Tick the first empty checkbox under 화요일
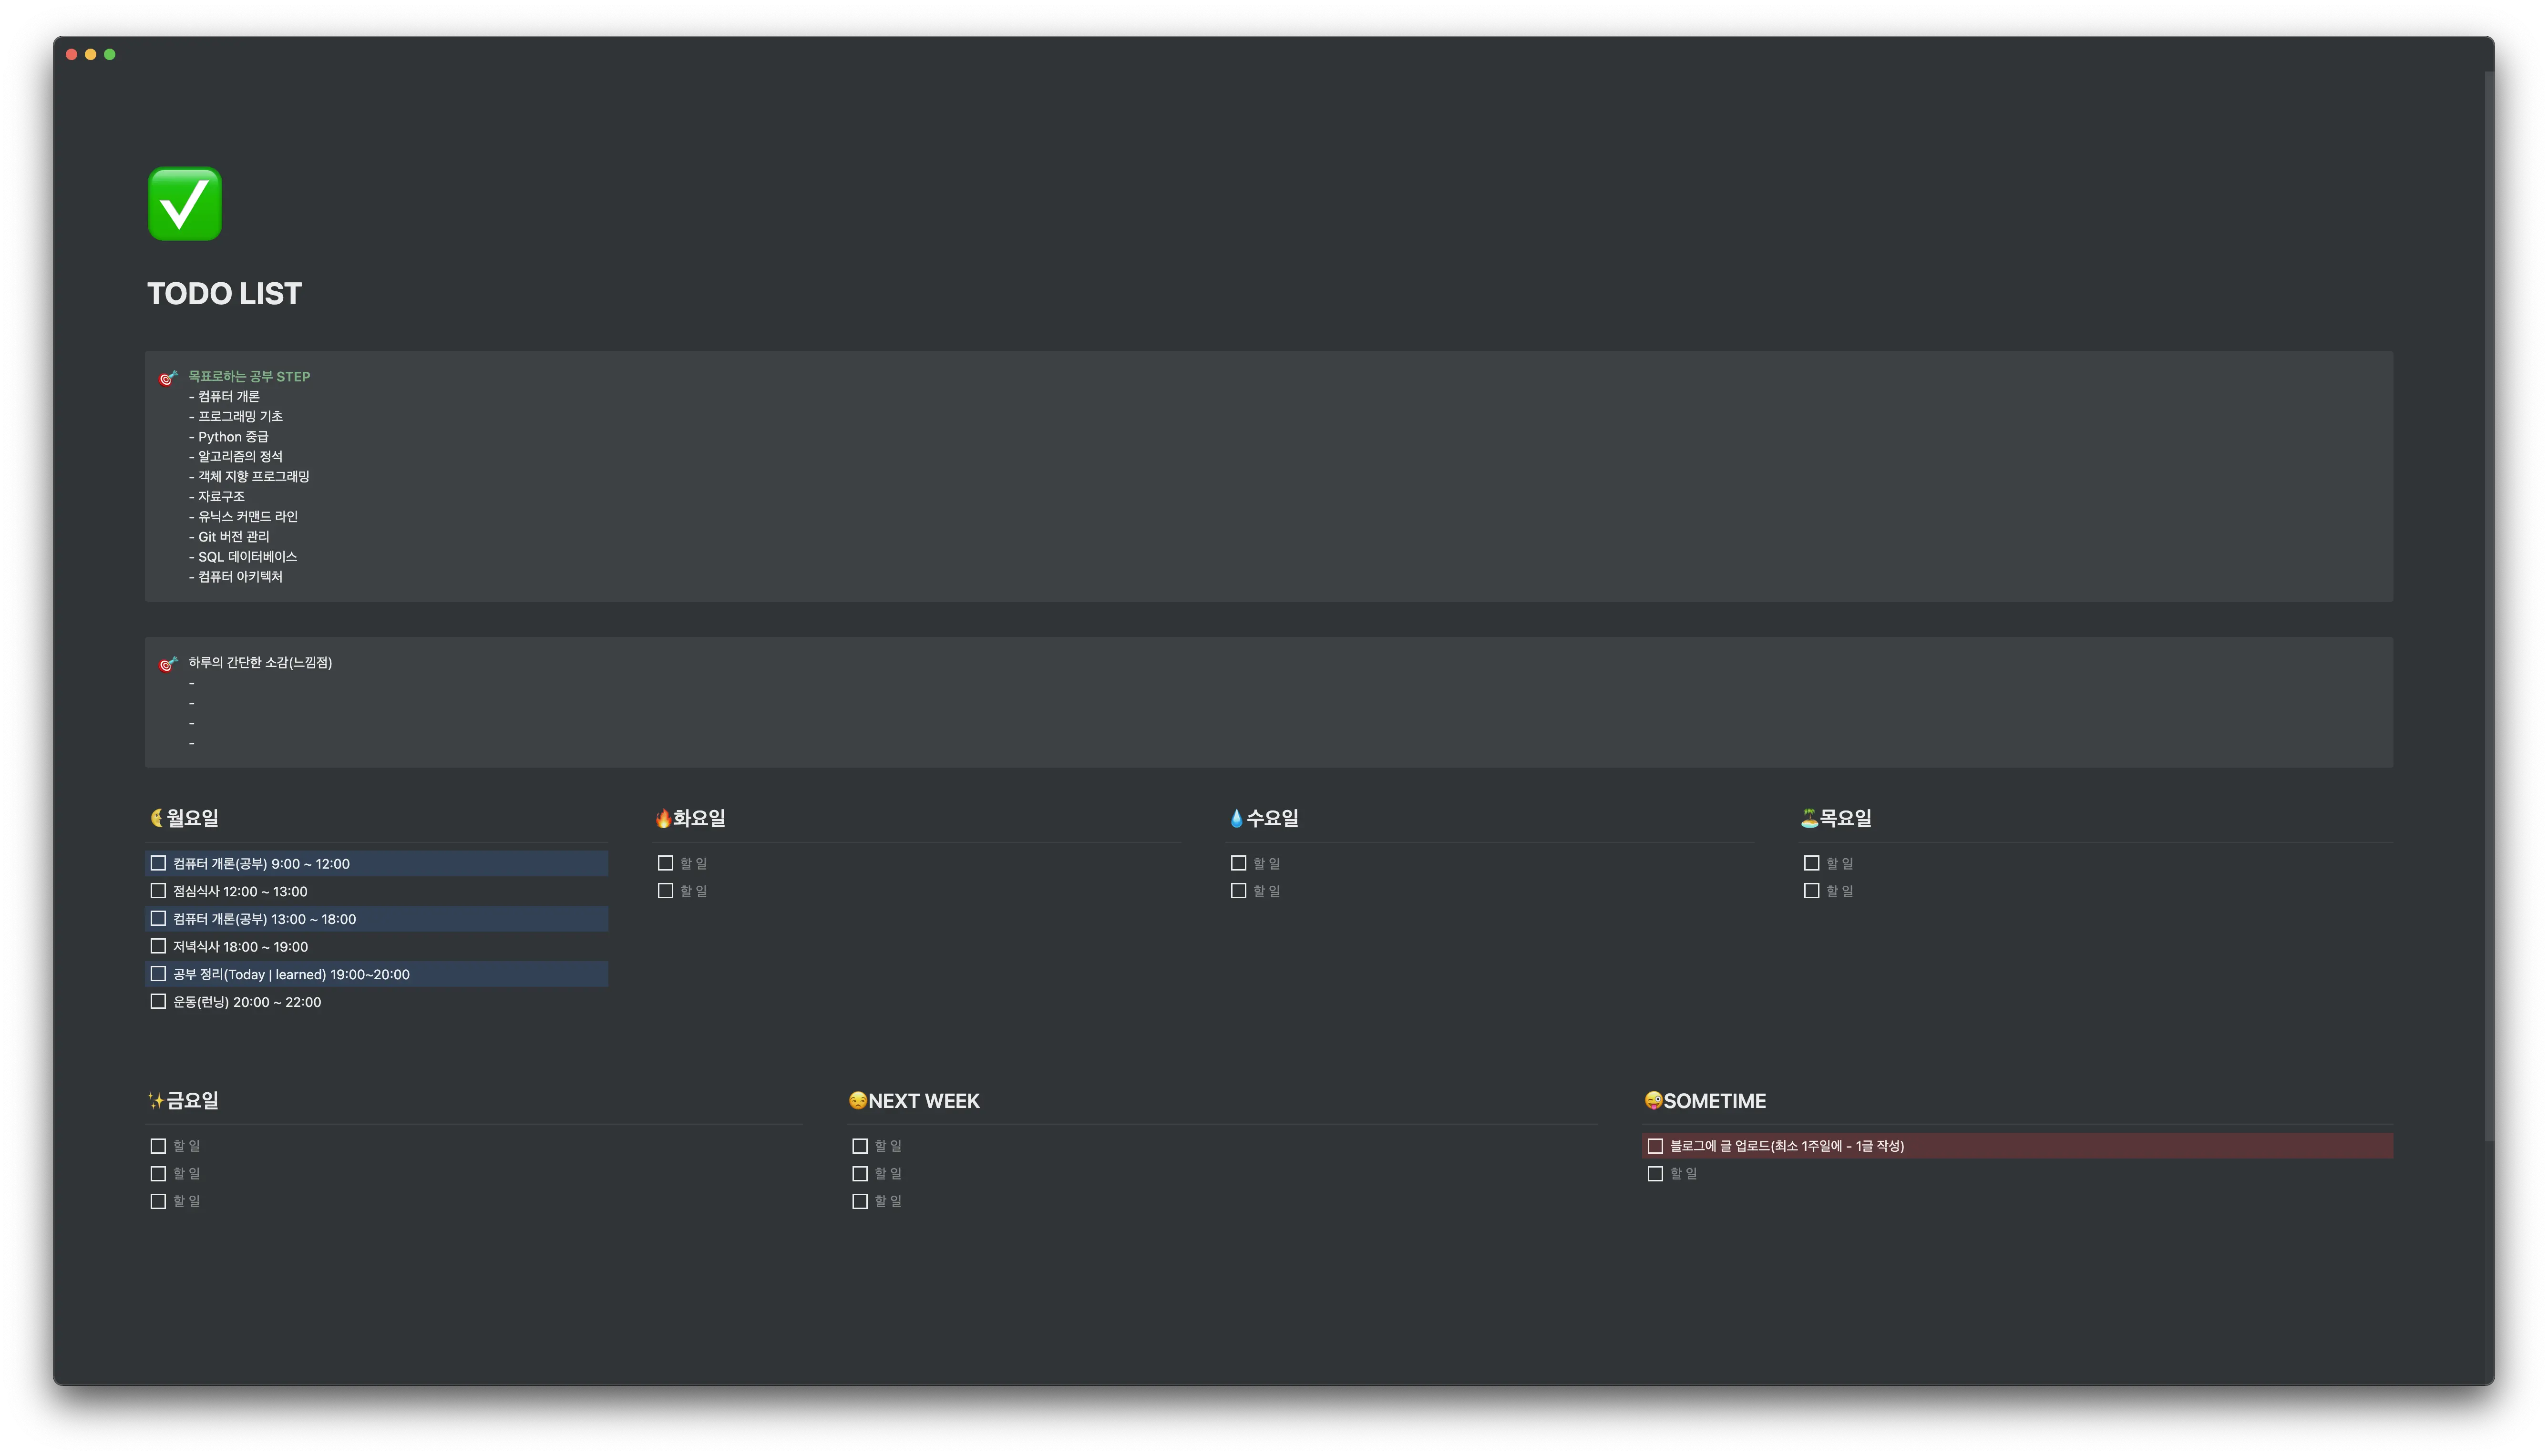The width and height of the screenshot is (2548, 1456). pyautogui.click(x=665, y=863)
